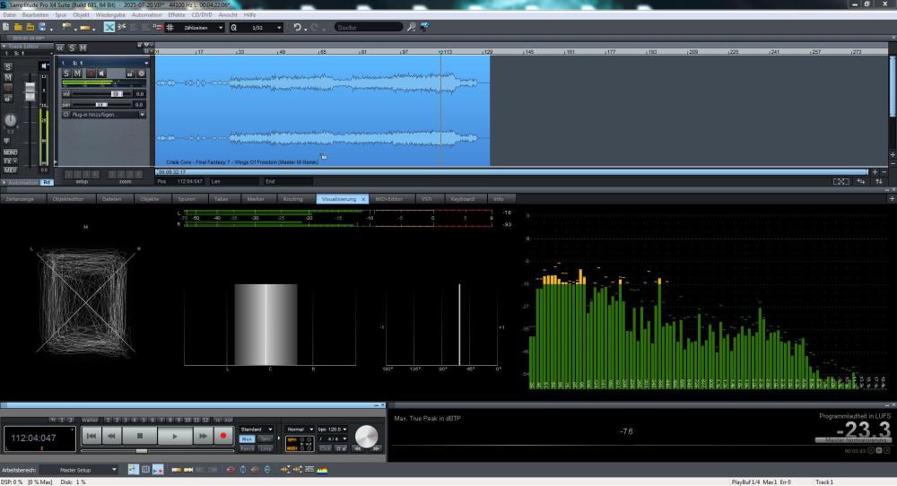Click the grid snap icon beside Zählzeiten
The height and width of the screenshot is (486, 897).
click(x=170, y=27)
